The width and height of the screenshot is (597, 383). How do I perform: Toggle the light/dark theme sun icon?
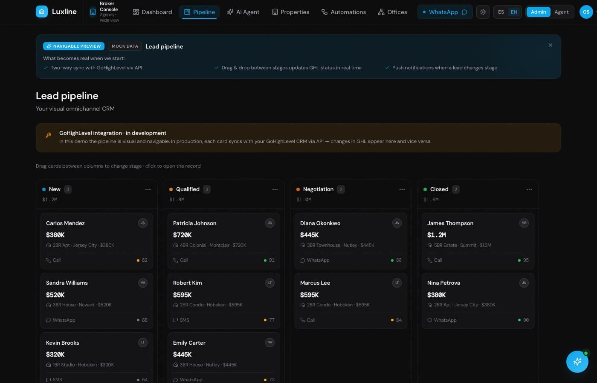pyautogui.click(x=483, y=12)
